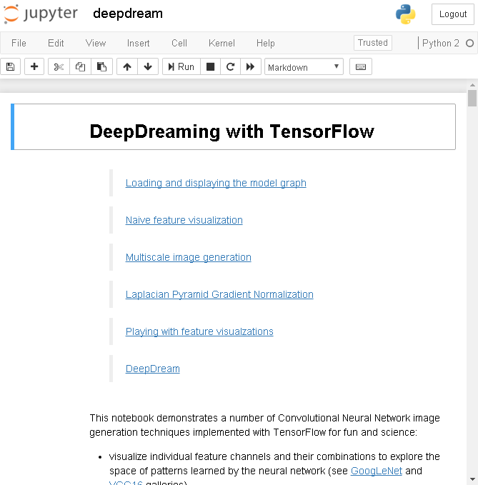Click the Trusted notebook button
478x485 pixels.
373,43
